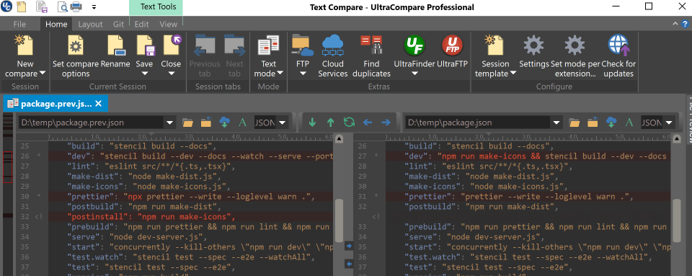692x276 pixels.
Task: Open folder icon beside package.prev.json path
Action: pyautogui.click(x=188, y=123)
